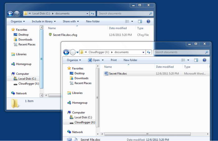The image size is (218, 141).
Task: Toggle preview pane icon in Cloudfogger window
Action: [196, 60]
